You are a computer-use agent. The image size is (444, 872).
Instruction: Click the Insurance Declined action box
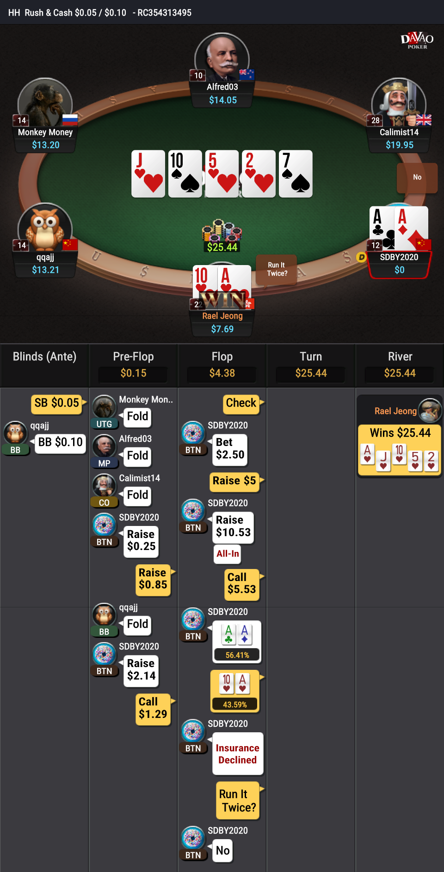[x=237, y=754]
